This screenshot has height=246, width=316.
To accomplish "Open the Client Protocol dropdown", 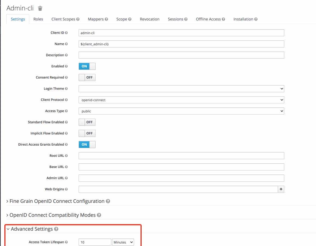I will click(181, 100).
